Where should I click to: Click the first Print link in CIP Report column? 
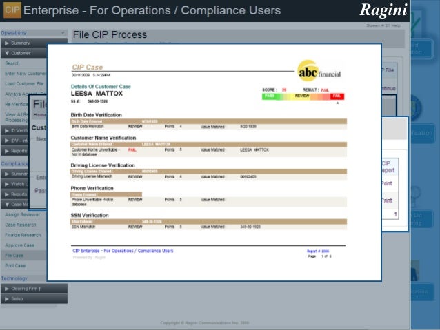[387, 183]
